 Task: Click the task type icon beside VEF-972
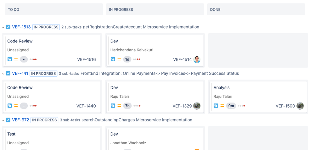(x=8, y=120)
